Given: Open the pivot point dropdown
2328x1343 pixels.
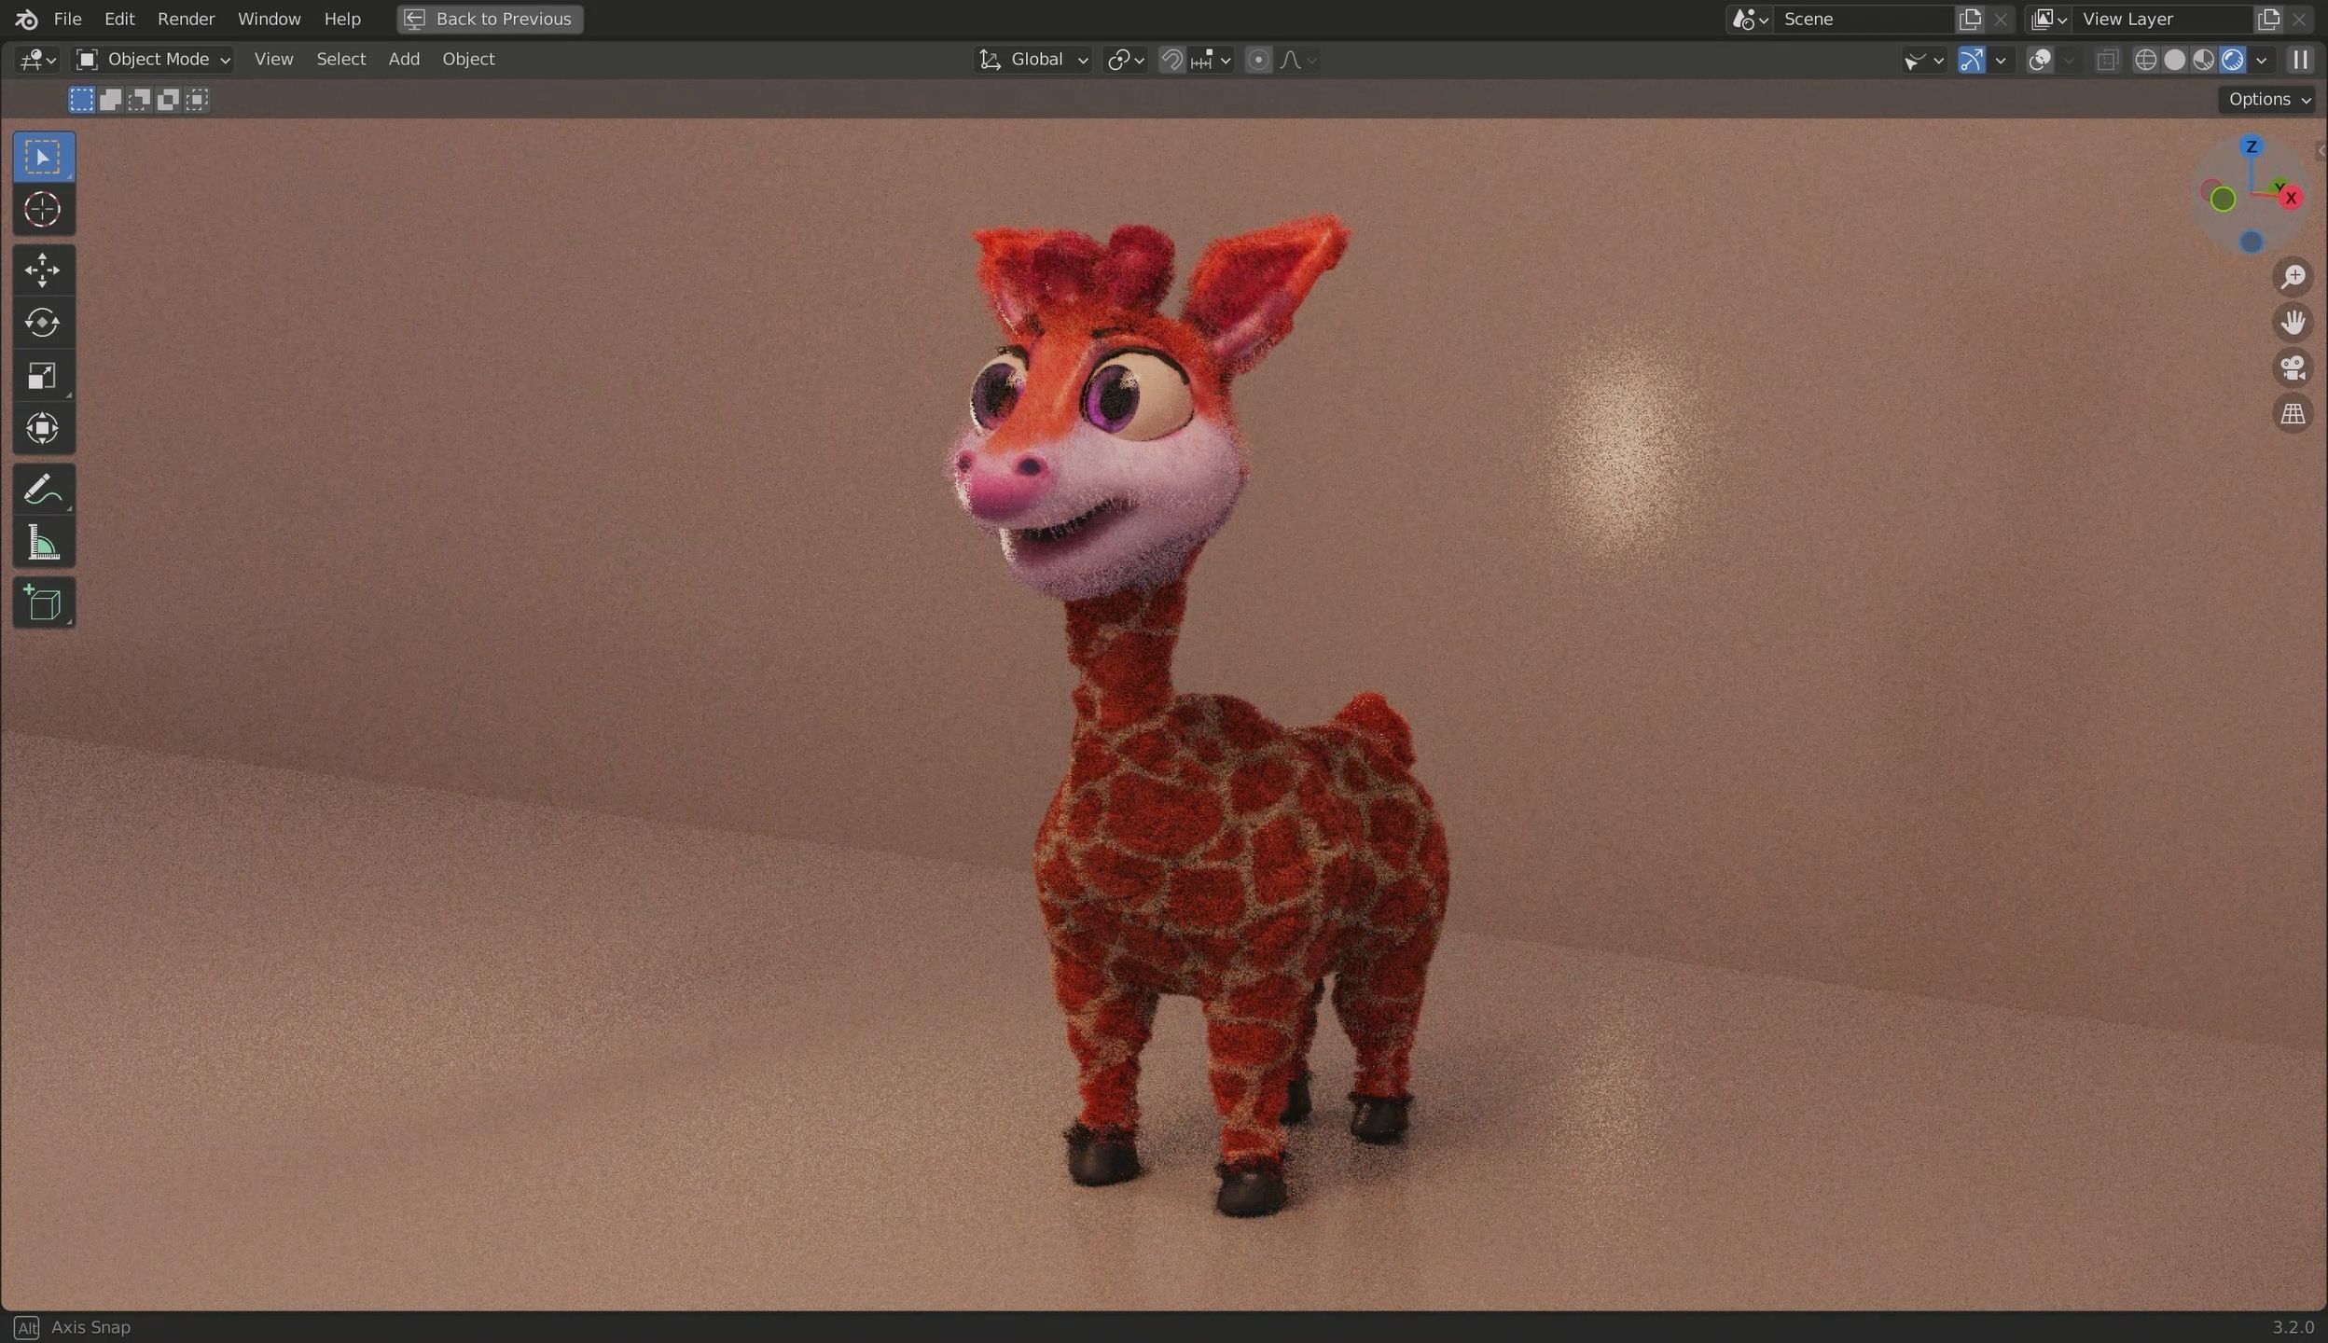Looking at the screenshot, I should coord(1125,60).
